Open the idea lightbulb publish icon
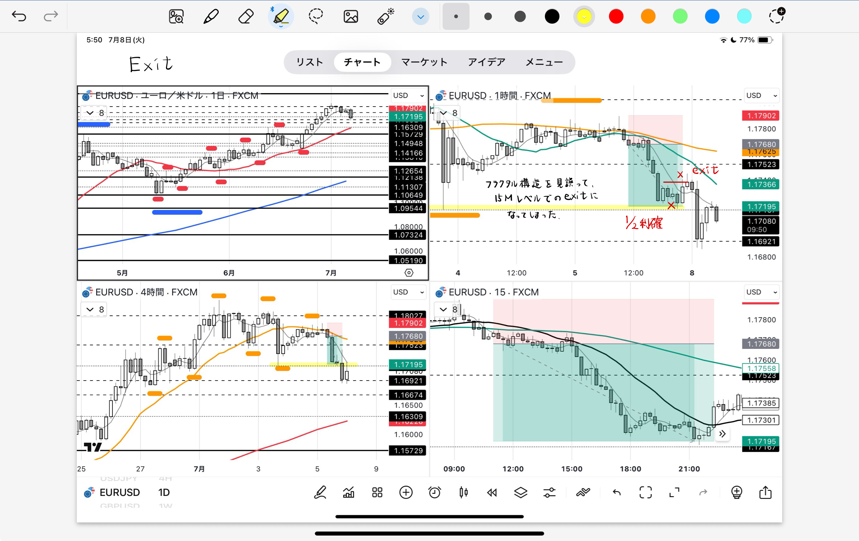 736,493
